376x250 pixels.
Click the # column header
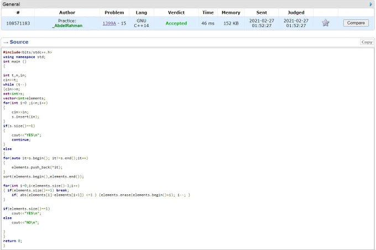click(18, 13)
